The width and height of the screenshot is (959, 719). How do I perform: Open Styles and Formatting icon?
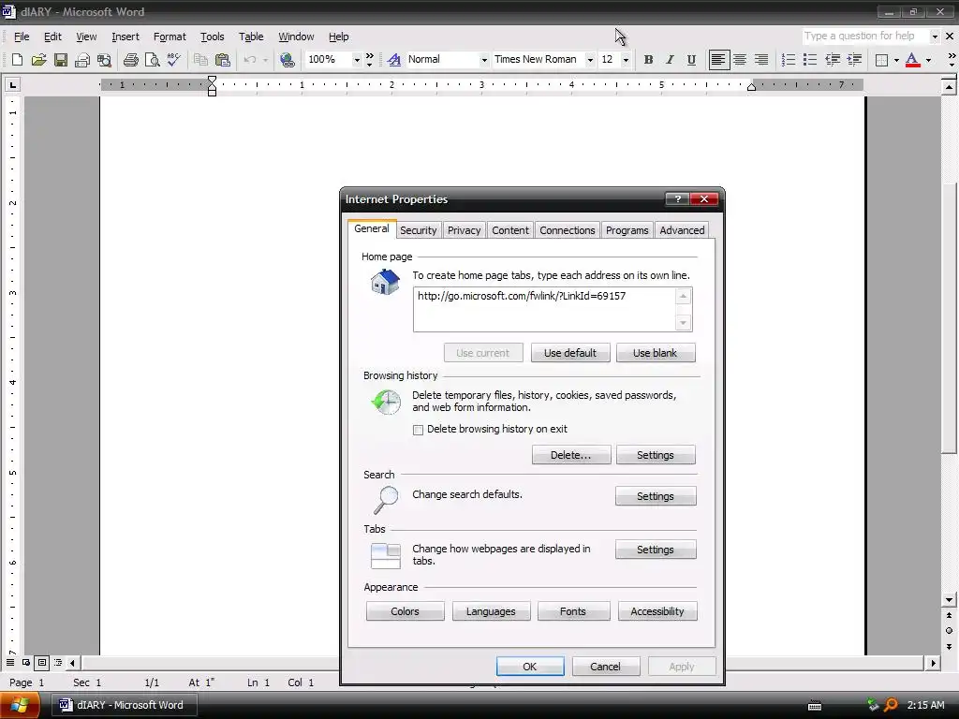coord(394,59)
